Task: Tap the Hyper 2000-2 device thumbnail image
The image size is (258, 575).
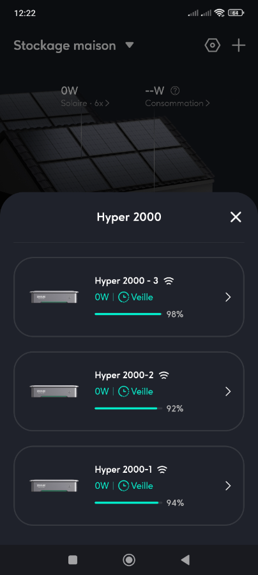Action: pyautogui.click(x=54, y=392)
